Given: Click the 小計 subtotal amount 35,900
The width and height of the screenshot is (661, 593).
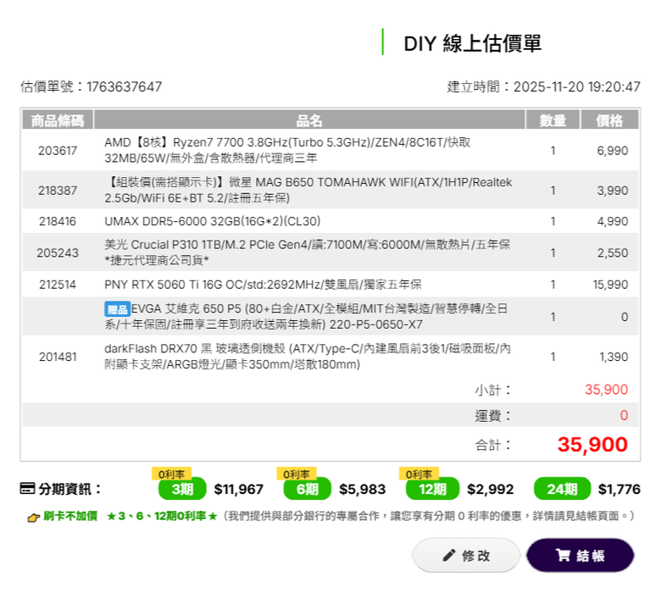Looking at the screenshot, I should pyautogui.click(x=606, y=390).
